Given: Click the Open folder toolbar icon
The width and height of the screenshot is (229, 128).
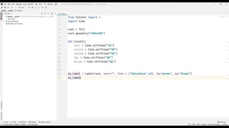Looking at the screenshot, I should pyautogui.click(x=2, y=7).
